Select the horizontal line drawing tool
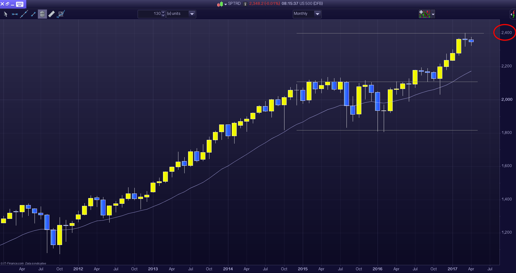Viewport: 516px width, 273px height. tap(15, 14)
